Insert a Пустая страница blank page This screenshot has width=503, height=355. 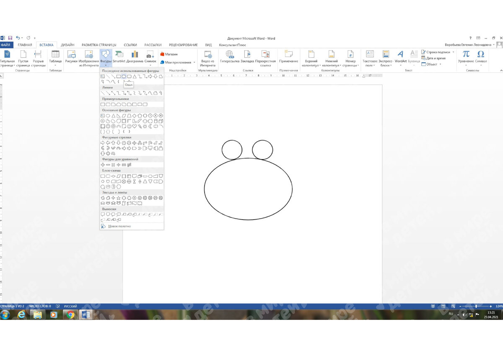point(23,58)
